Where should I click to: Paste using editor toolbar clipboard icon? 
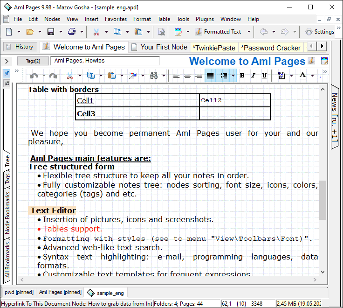click(x=112, y=76)
